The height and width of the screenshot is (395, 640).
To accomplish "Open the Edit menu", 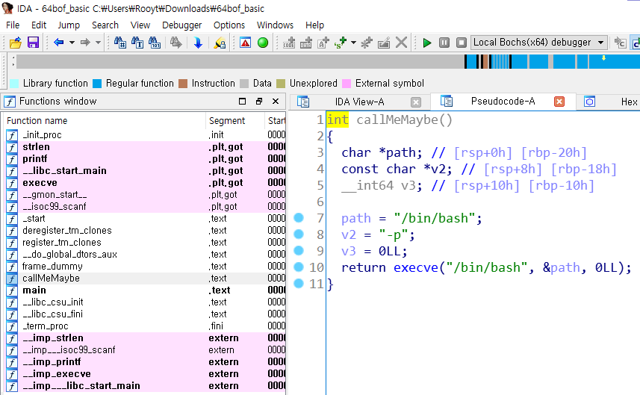I will [39, 25].
